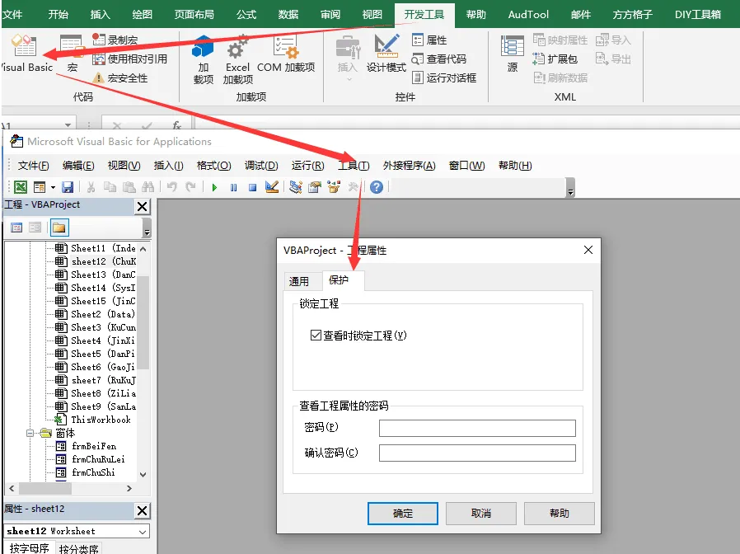740x554 pixels.
Task: Open the sheet12 Worksheet object dropdown
Action: [x=143, y=532]
